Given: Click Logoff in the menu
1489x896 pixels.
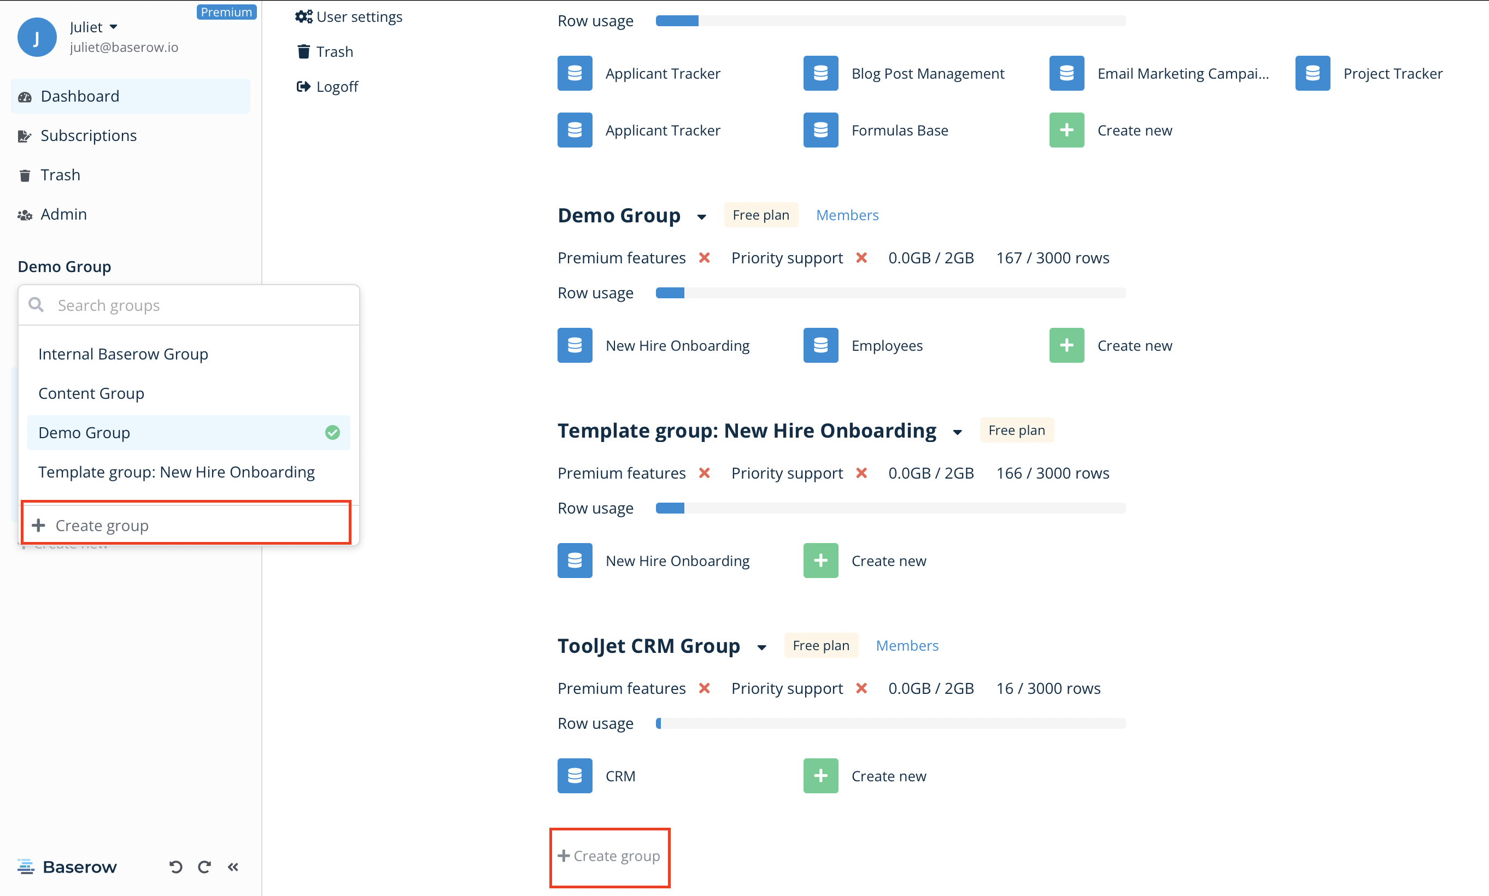Looking at the screenshot, I should 337,86.
